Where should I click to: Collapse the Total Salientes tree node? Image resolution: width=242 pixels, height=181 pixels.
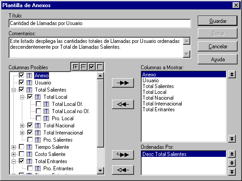tap(13, 90)
